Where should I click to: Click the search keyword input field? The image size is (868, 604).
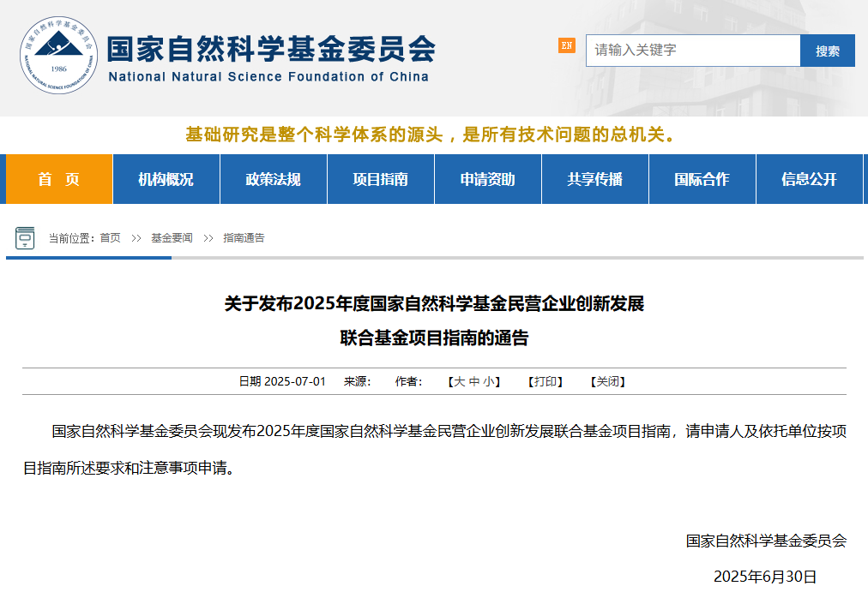[693, 51]
